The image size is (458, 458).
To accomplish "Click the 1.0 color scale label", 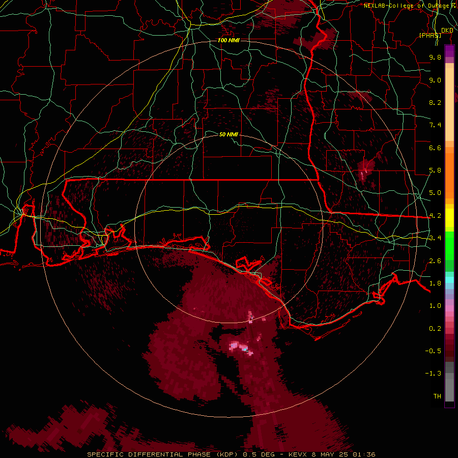I will point(435,306).
